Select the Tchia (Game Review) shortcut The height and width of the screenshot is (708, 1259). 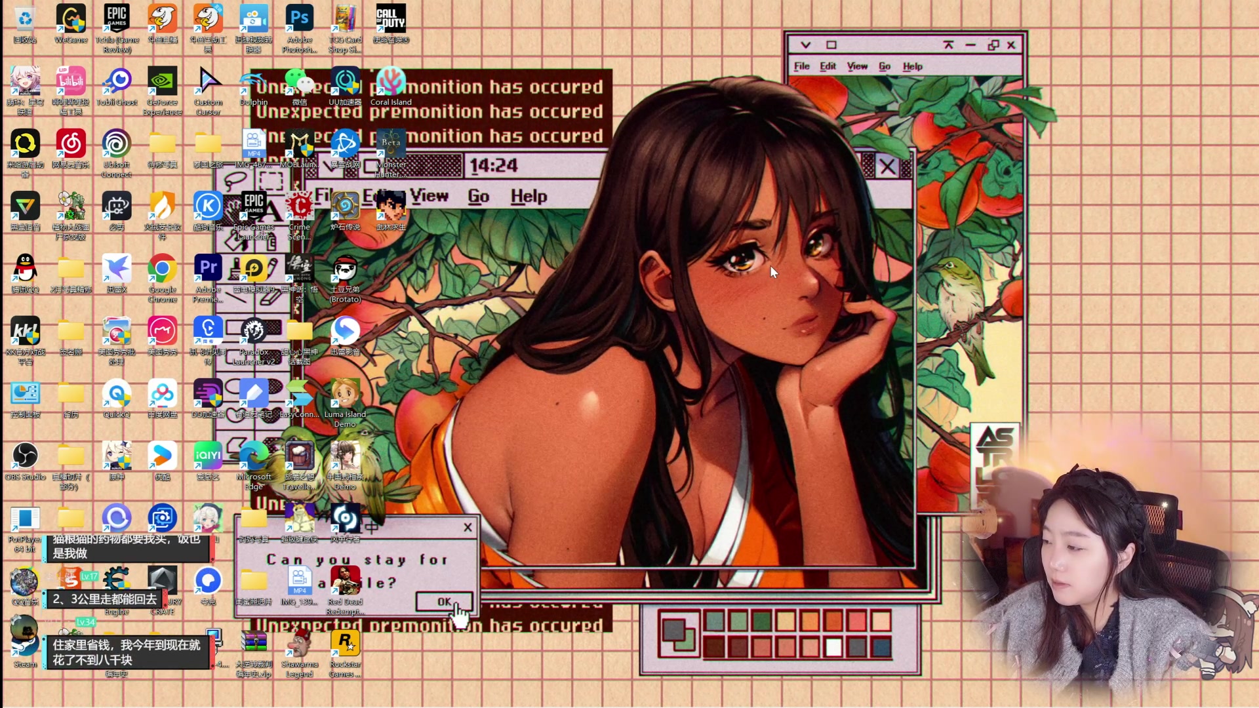click(117, 28)
